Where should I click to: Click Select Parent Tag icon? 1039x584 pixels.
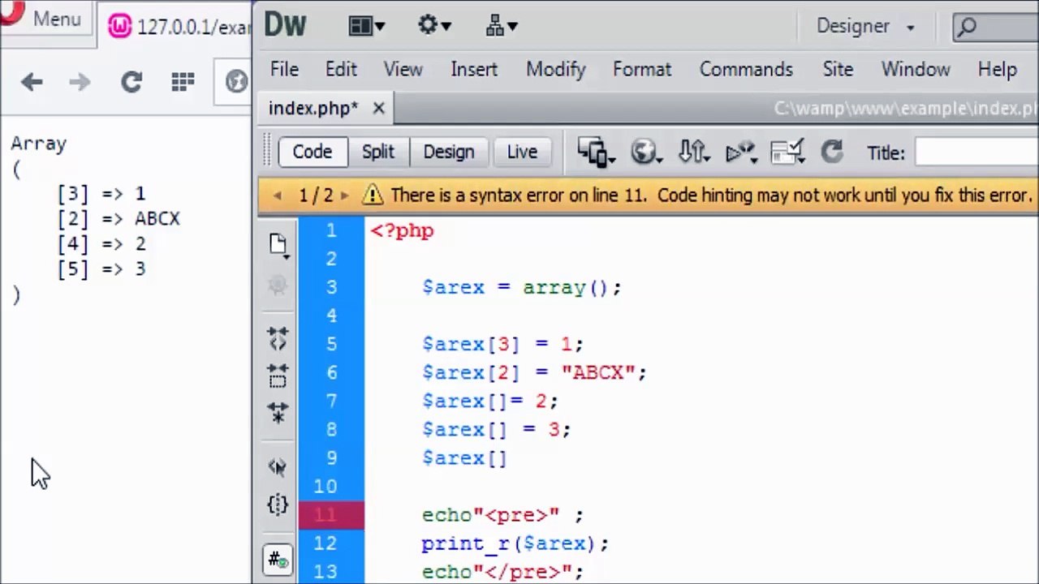point(278,466)
